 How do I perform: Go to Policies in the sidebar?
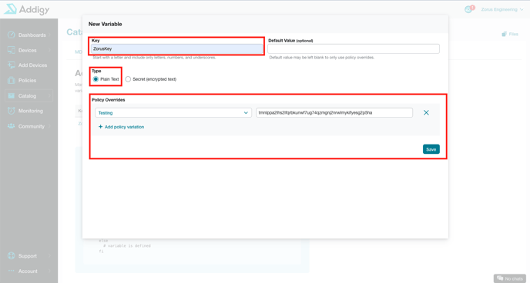pos(27,80)
